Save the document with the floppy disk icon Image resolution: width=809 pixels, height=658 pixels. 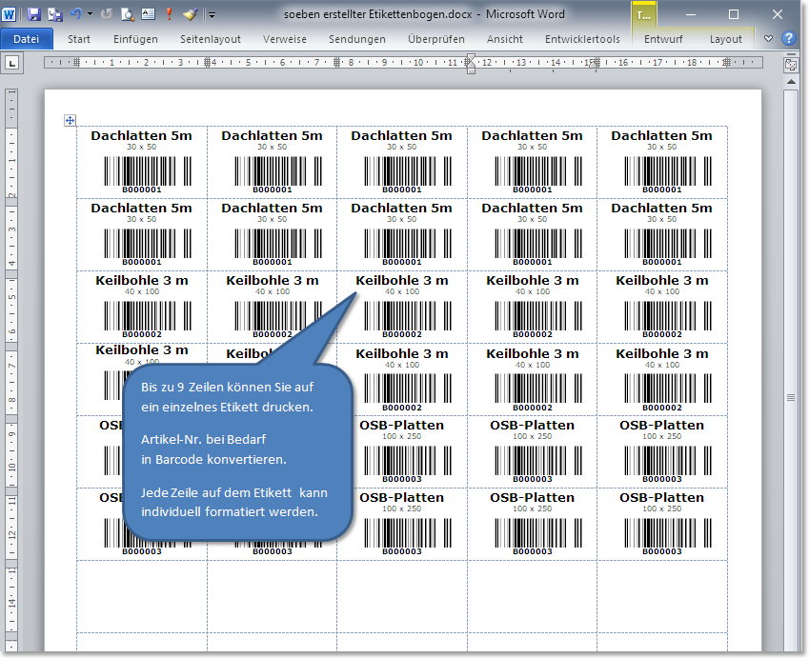point(34,14)
